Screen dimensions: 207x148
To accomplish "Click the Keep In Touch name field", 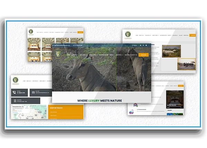I will [66, 112].
